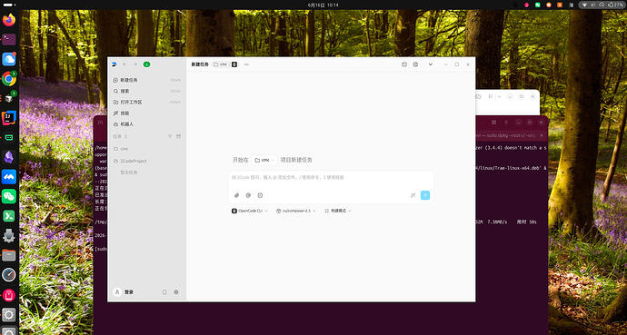This screenshot has height=335, width=627.
Task: Click the @ mention icon
Action: tap(248, 195)
